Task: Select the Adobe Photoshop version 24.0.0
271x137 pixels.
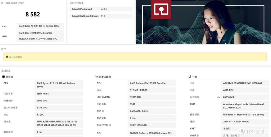Action: [x=104, y=9]
